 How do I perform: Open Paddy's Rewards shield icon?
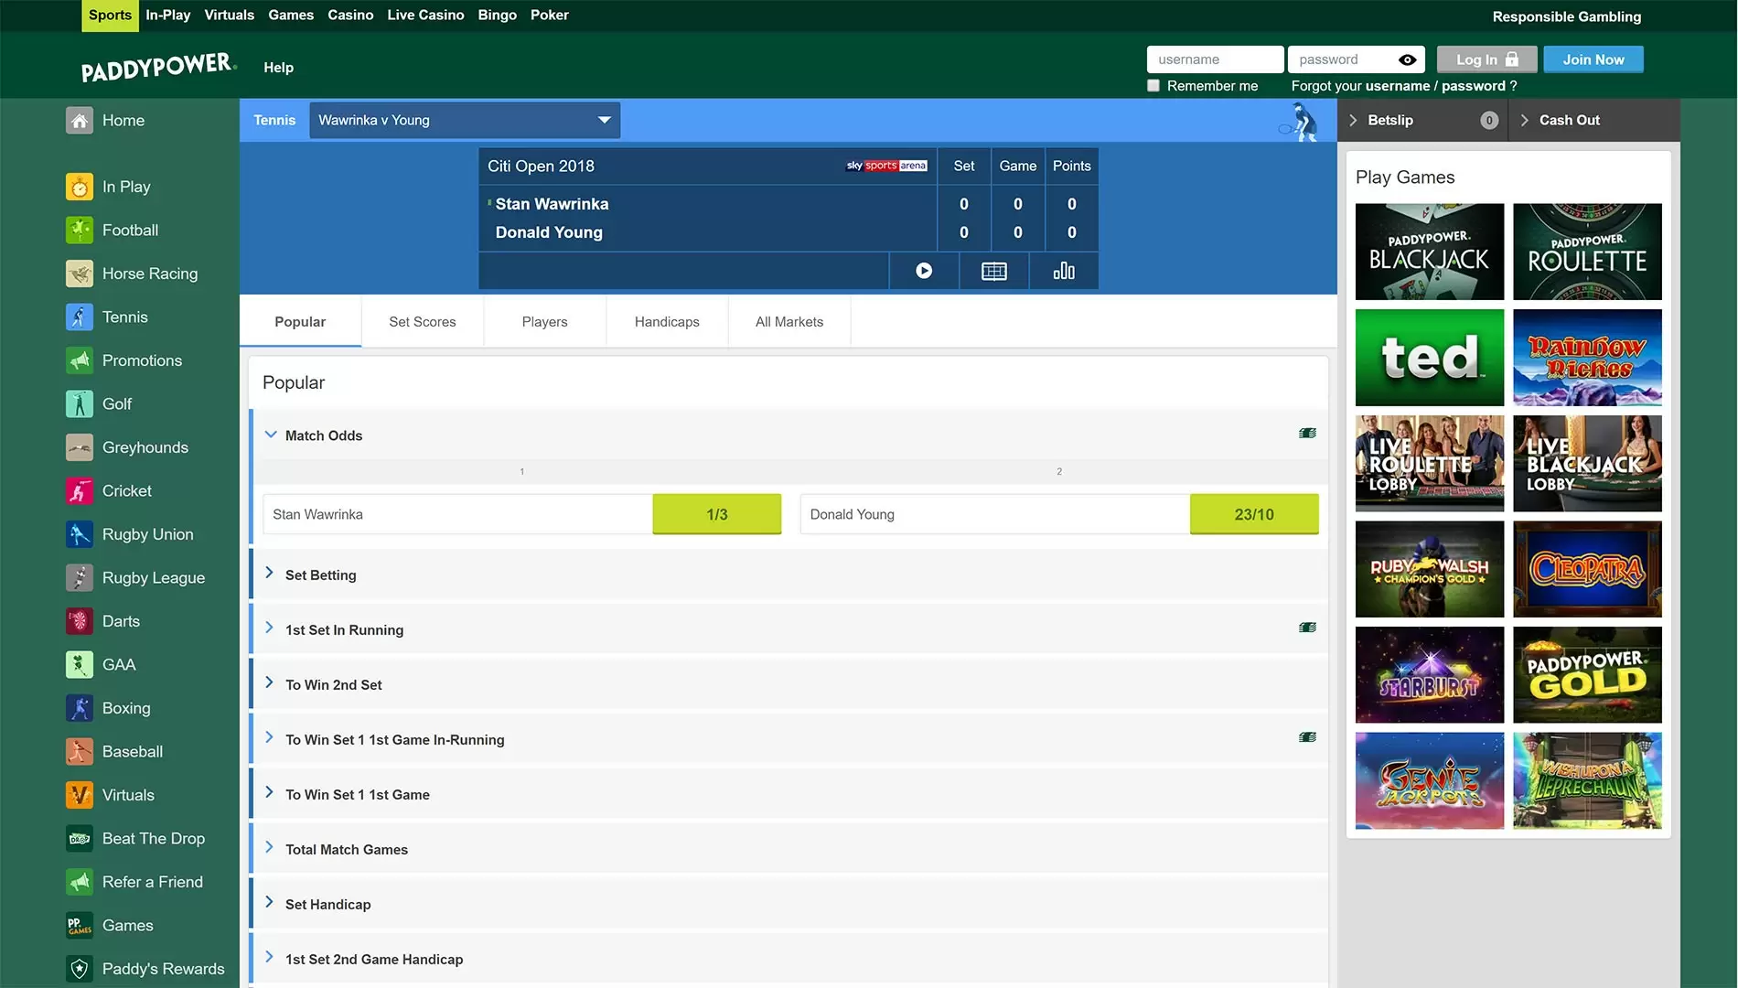(80, 969)
